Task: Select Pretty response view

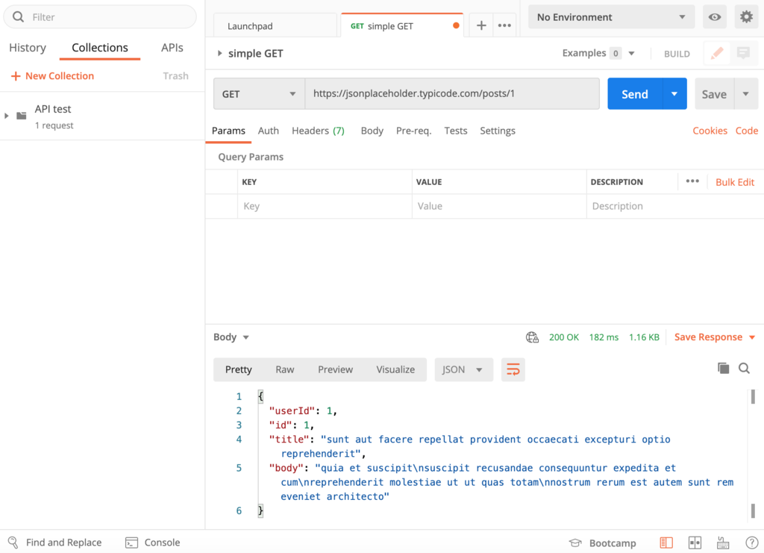Action: coord(238,370)
